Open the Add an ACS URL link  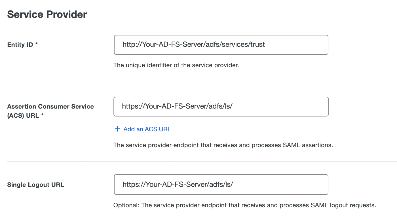click(x=147, y=129)
